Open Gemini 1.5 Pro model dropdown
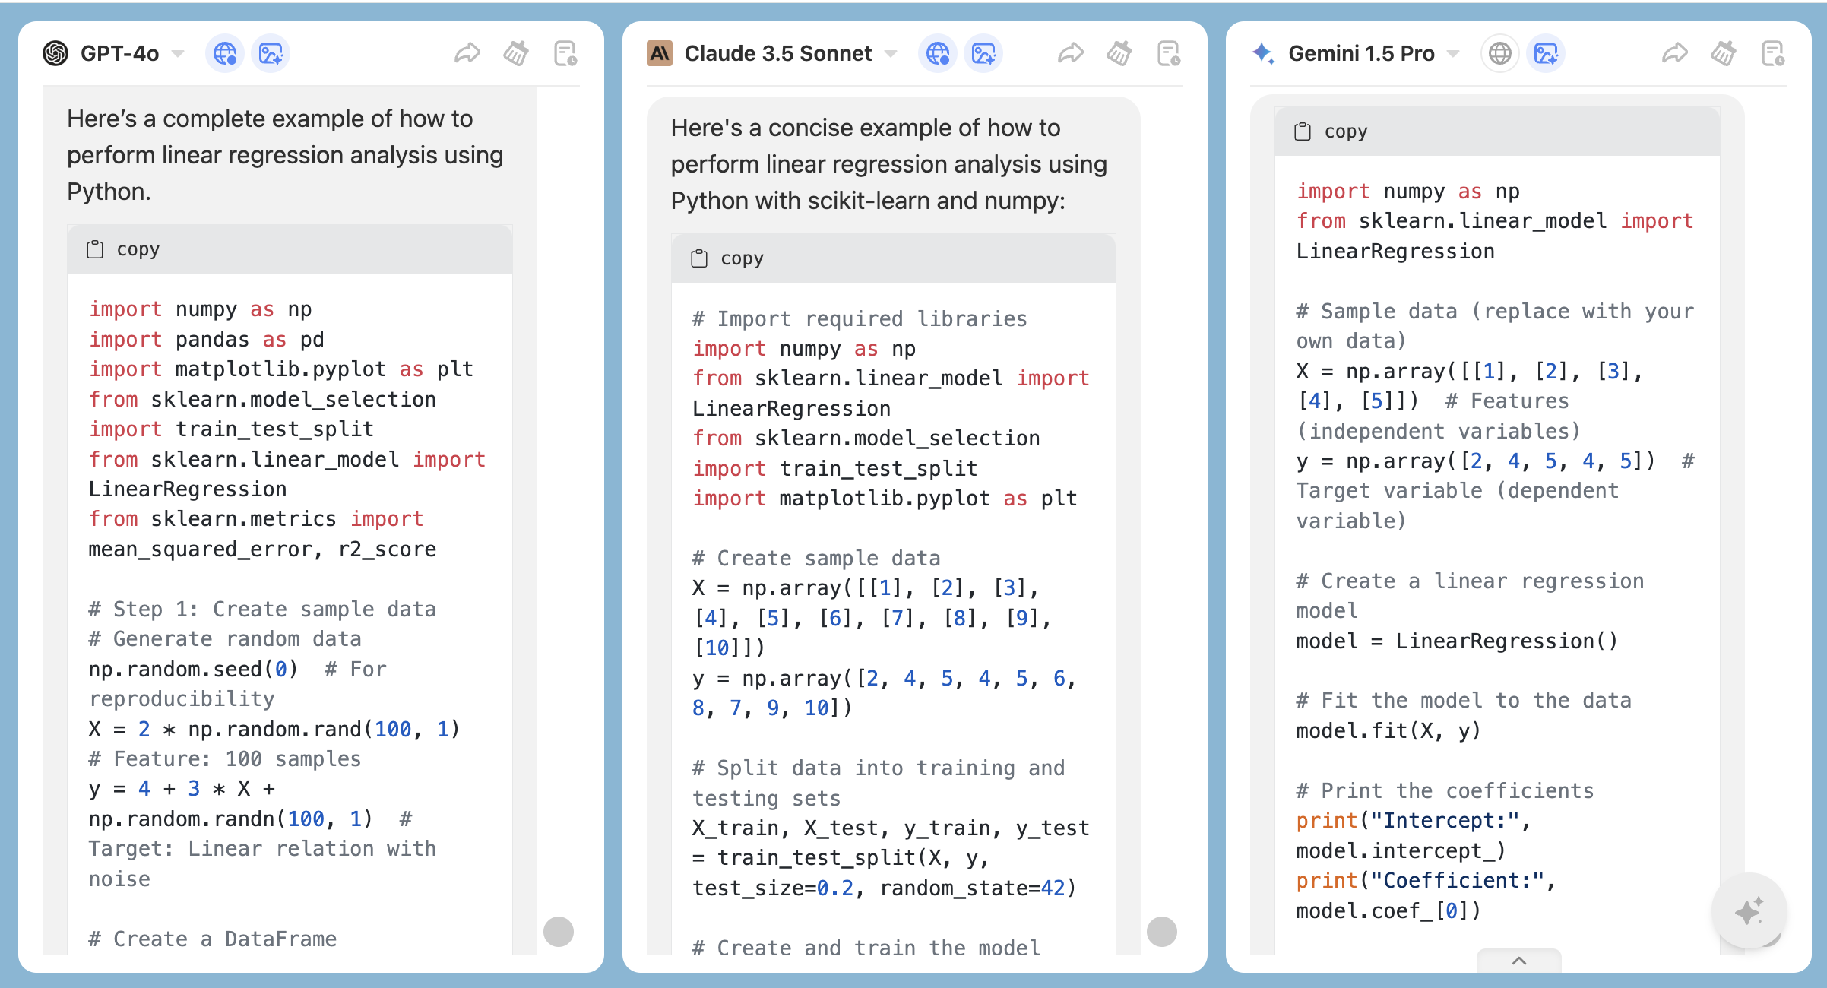 point(1453,53)
